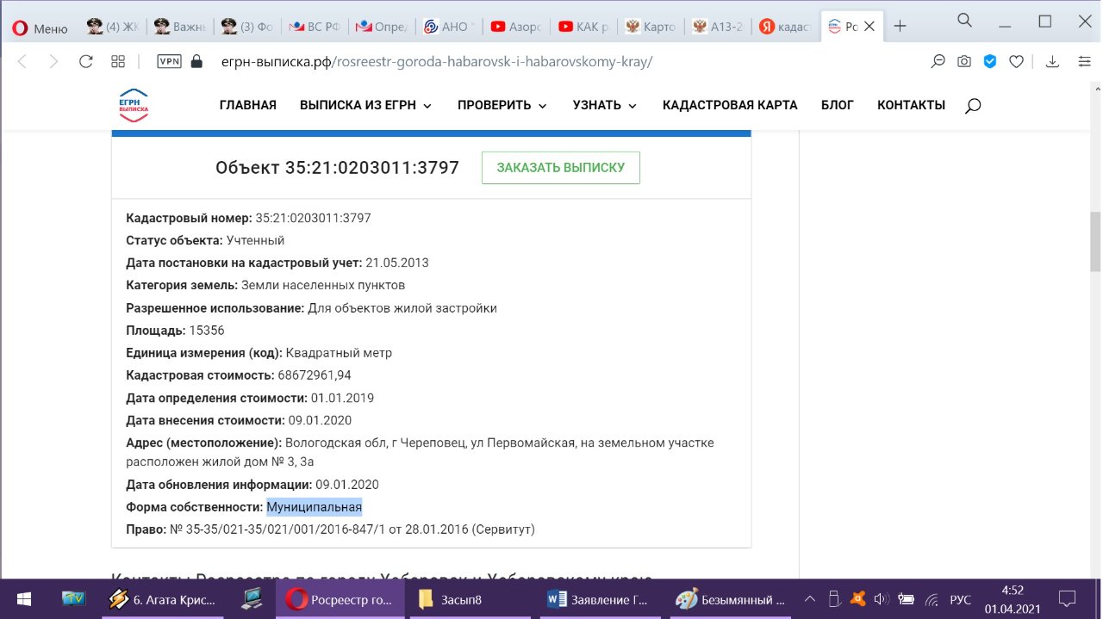Viewport: 1103px width, 619px height.
Task: Open a new browser tab with plus button
Action: (x=900, y=27)
